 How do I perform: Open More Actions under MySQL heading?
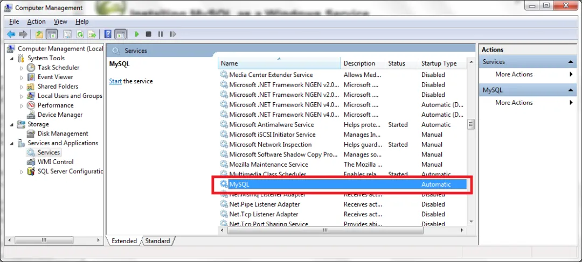(514, 103)
